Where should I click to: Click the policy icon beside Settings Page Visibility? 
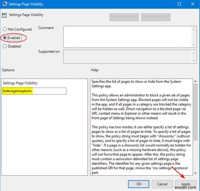[4, 15]
